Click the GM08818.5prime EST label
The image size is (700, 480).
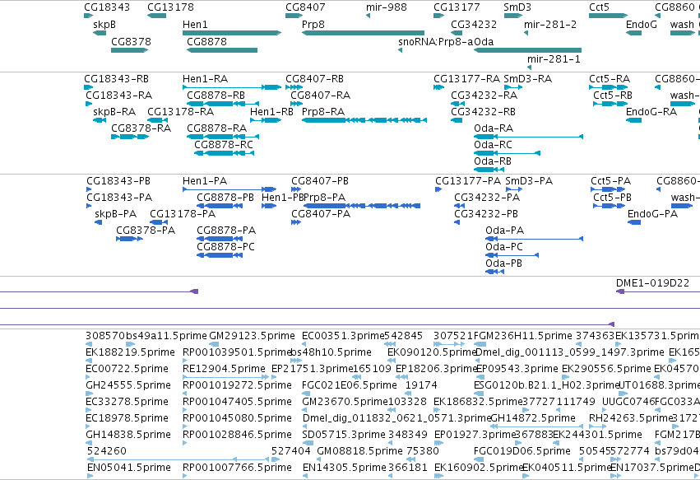(359, 451)
